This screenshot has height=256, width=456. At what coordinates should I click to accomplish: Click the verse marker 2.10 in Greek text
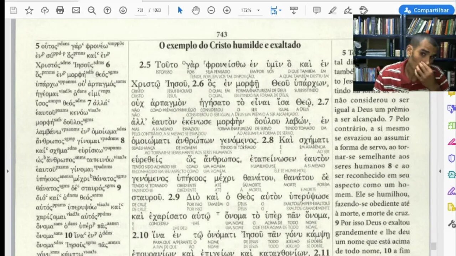(140, 235)
